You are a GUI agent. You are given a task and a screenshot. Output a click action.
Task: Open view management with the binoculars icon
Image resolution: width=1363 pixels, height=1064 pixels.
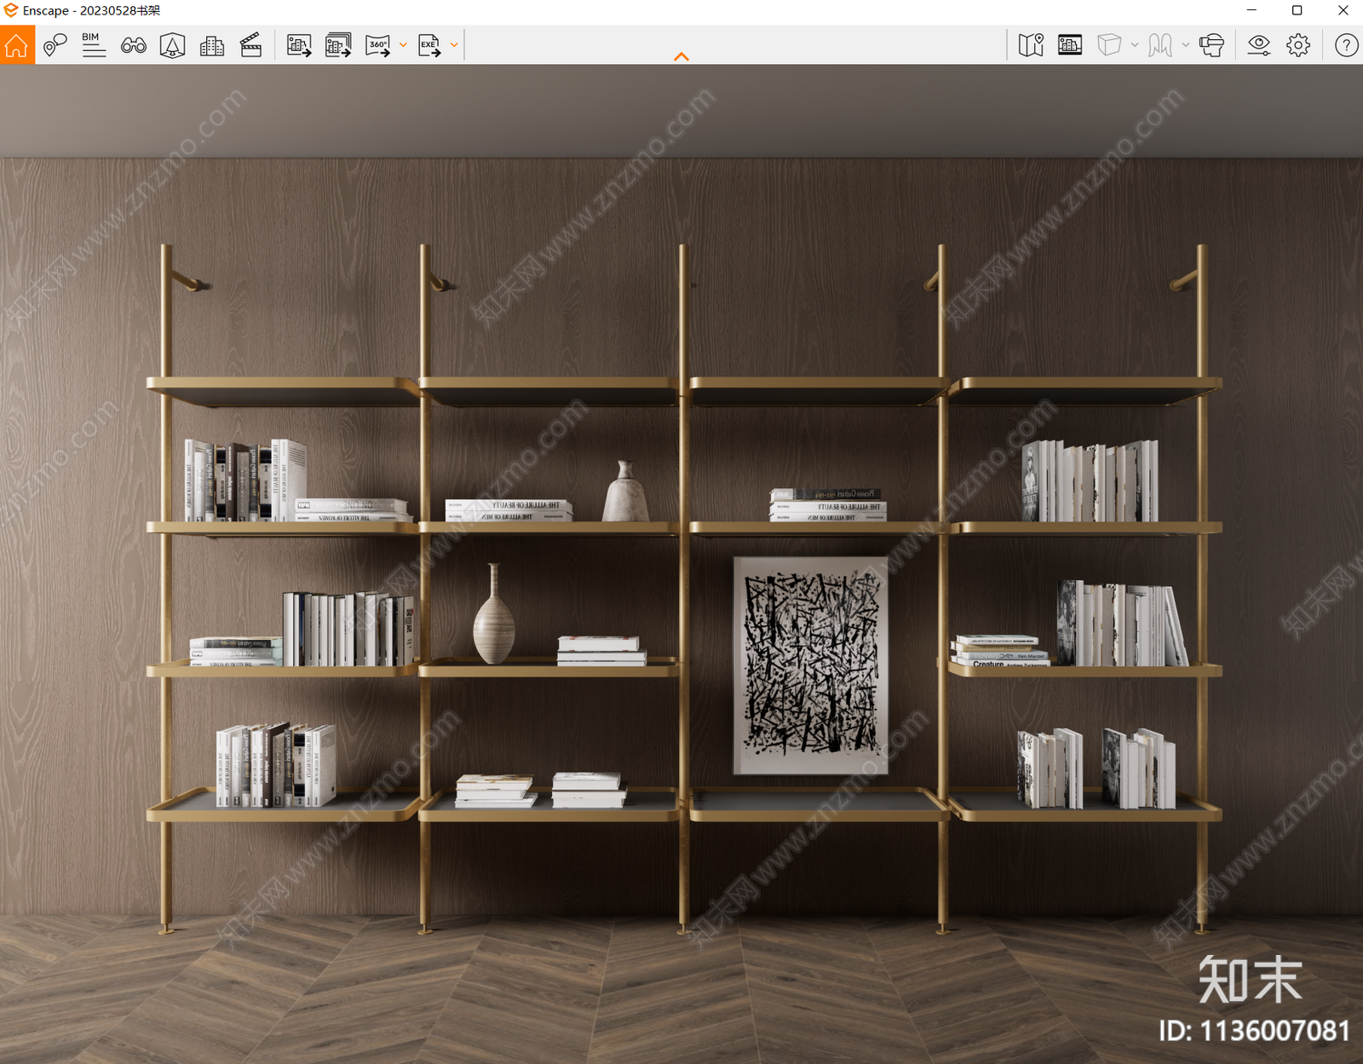[x=134, y=45]
